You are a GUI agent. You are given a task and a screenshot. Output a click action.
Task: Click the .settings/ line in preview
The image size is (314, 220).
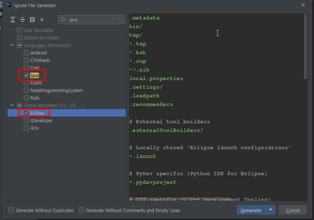pos(146,87)
